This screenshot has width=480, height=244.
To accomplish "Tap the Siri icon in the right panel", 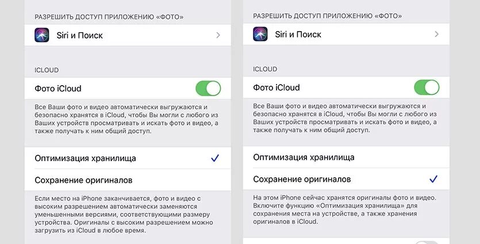I will [260, 34].
